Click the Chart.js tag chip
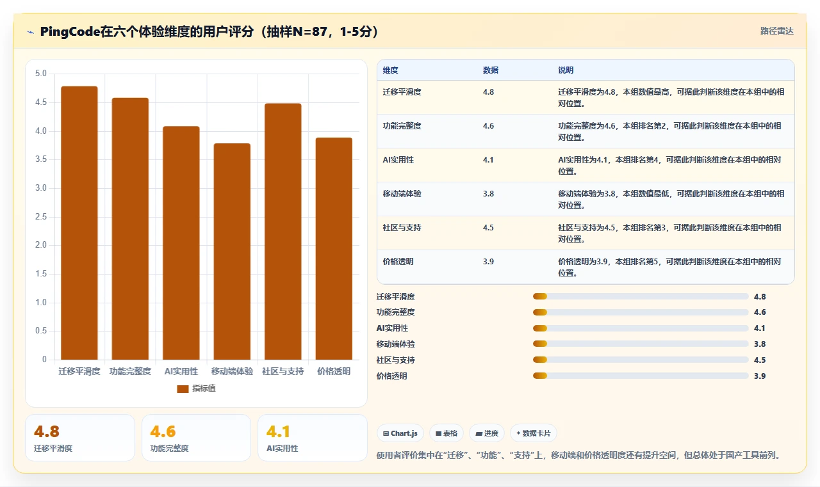The image size is (820, 487). [x=400, y=433]
